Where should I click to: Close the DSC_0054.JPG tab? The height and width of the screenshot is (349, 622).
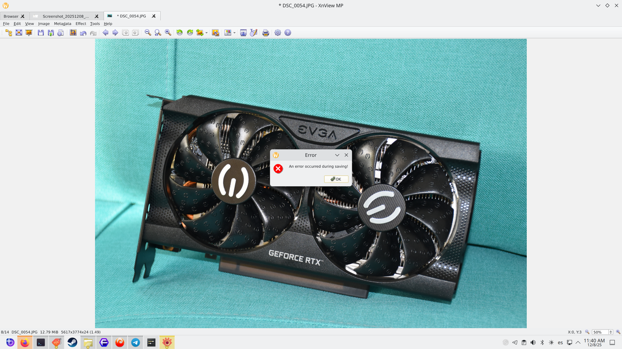[154, 16]
